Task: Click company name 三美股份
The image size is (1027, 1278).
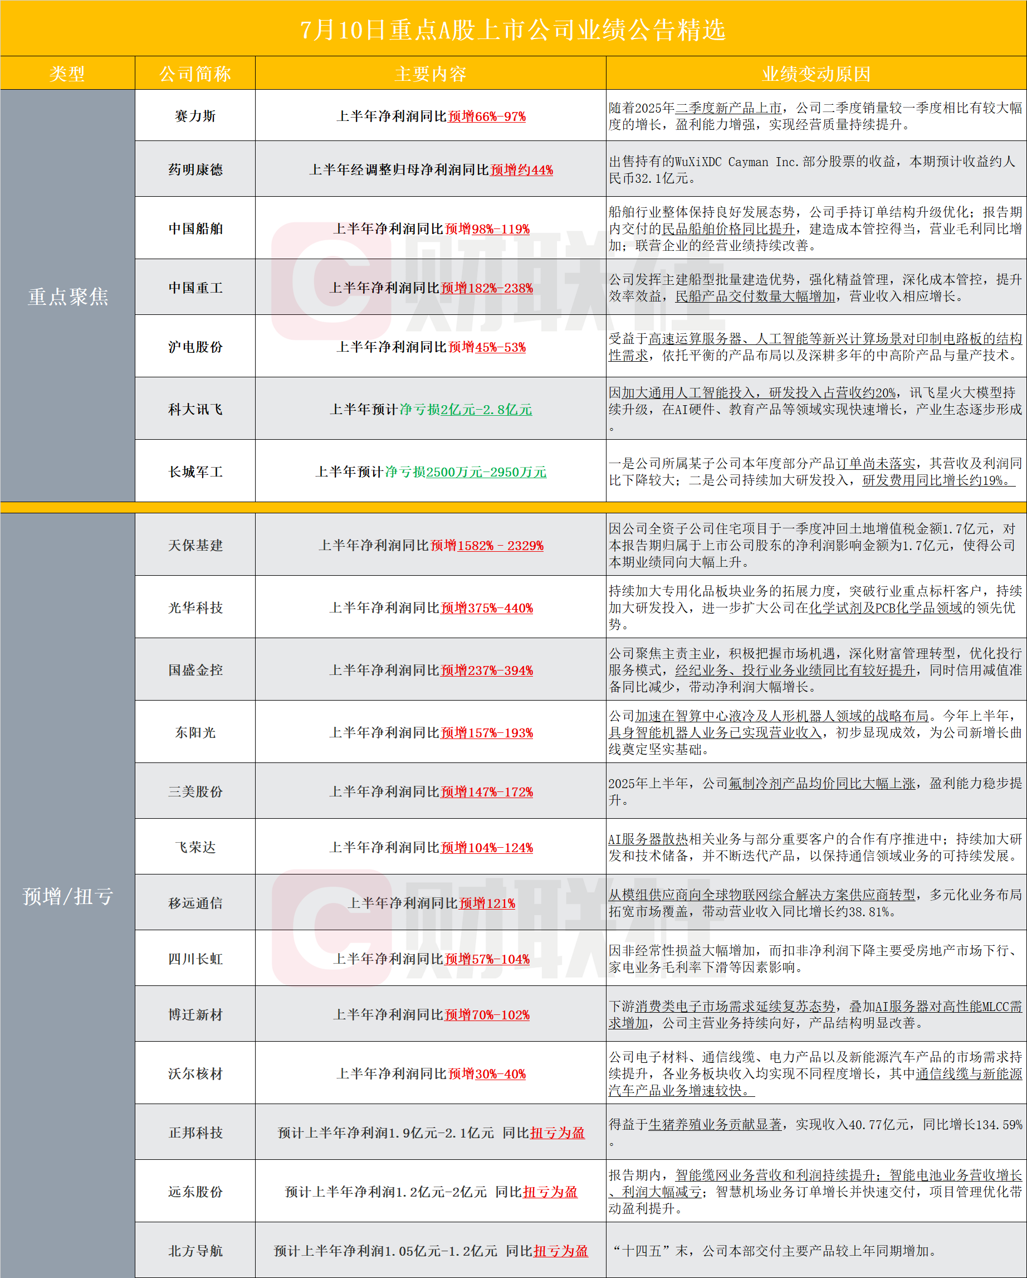Action: 195,791
